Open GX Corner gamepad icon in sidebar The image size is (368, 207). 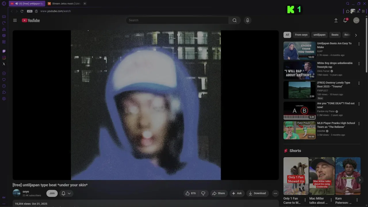click(x=4, y=17)
